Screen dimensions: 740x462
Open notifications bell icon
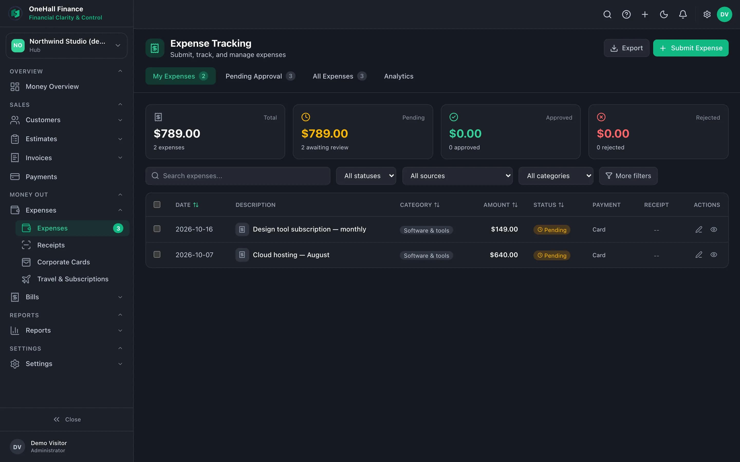click(x=683, y=14)
